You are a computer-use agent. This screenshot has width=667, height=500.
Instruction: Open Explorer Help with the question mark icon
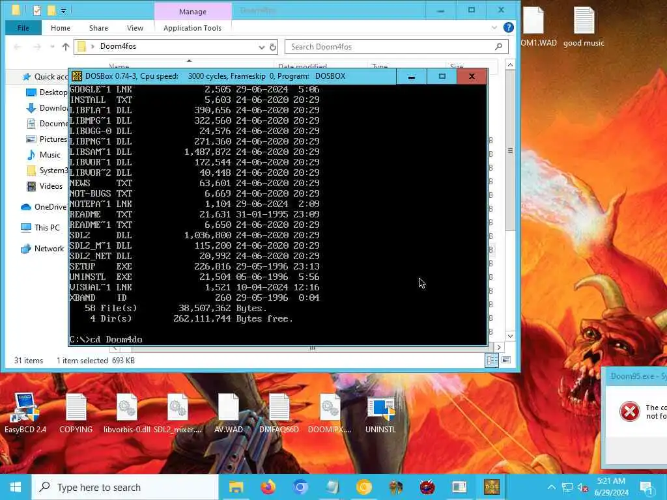coord(508,27)
